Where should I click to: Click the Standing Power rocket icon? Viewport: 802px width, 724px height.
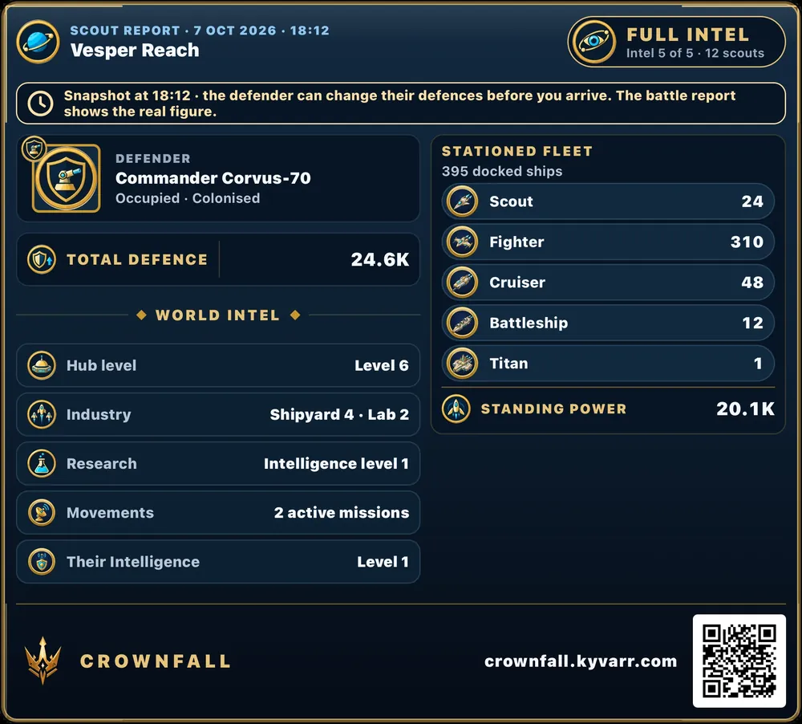[x=456, y=409]
